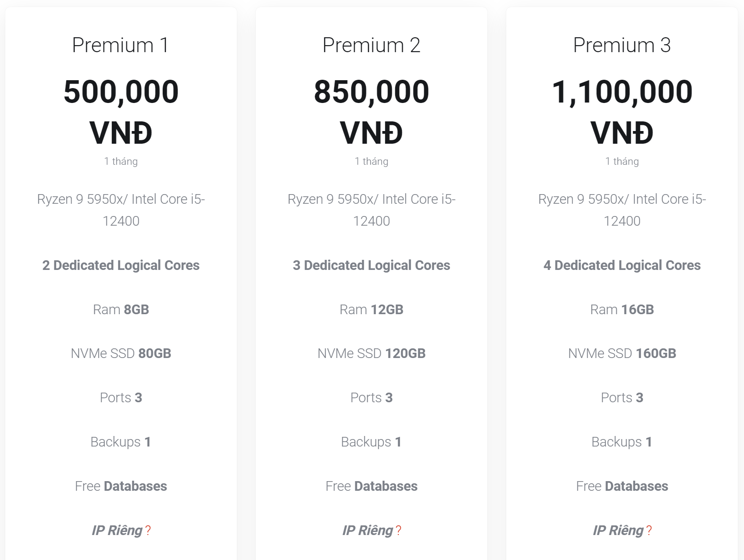Click the 1,100,000 VNĐ price
Viewport: 744px width, 560px height.
[622, 112]
